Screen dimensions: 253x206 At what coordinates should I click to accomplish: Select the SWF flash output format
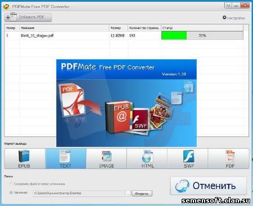point(188,159)
